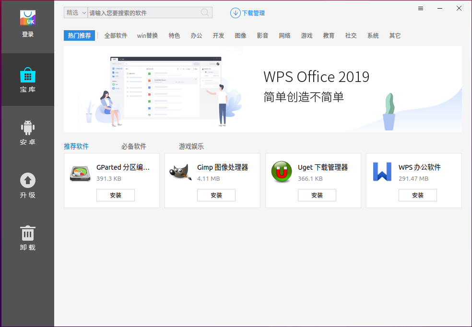Select the 游戏 category tab
Image resolution: width=472 pixels, height=327 pixels.
click(307, 35)
